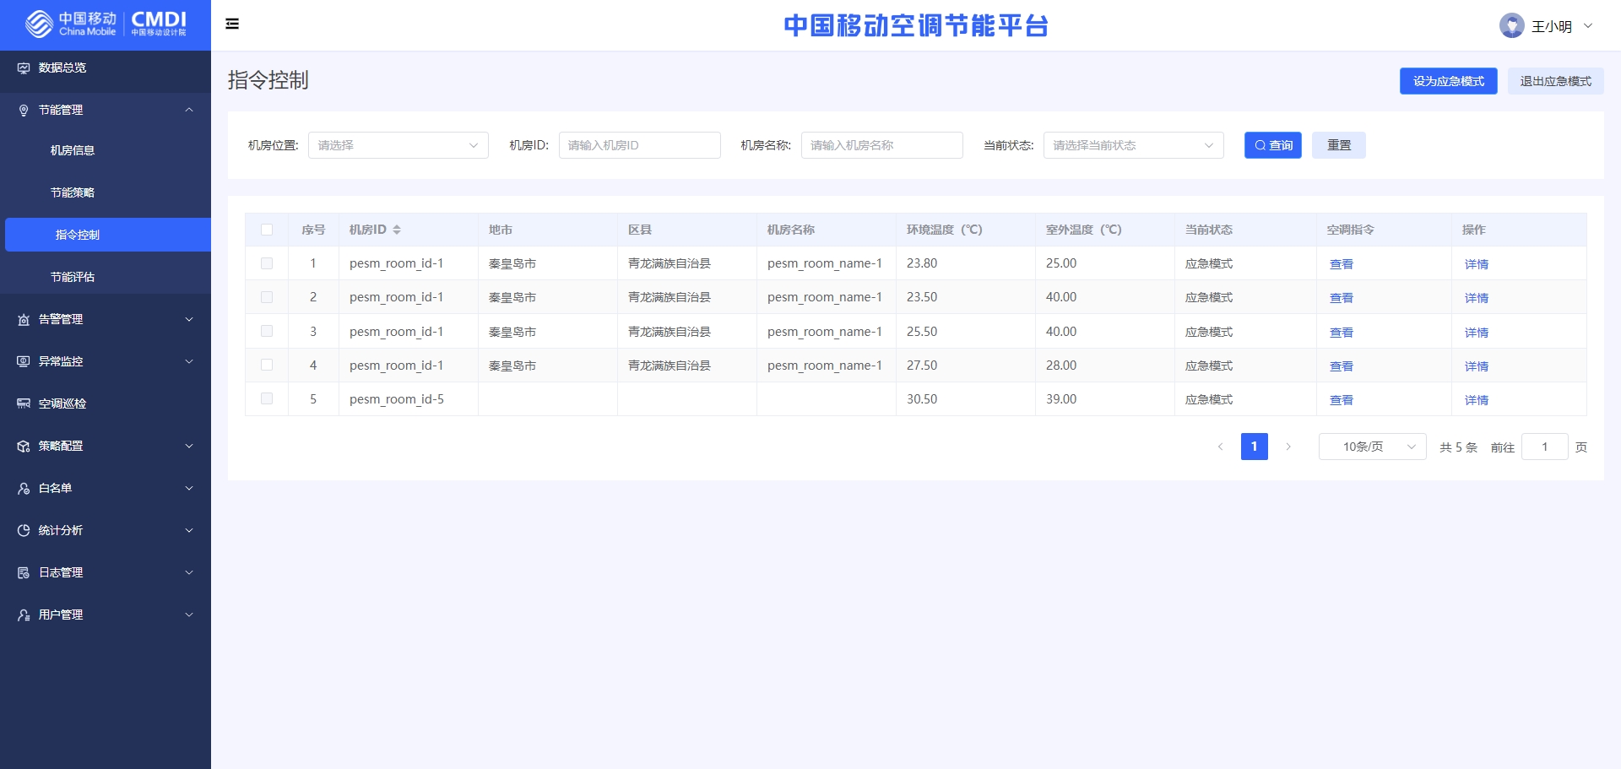Click 详情 link in row 1

tap(1477, 264)
